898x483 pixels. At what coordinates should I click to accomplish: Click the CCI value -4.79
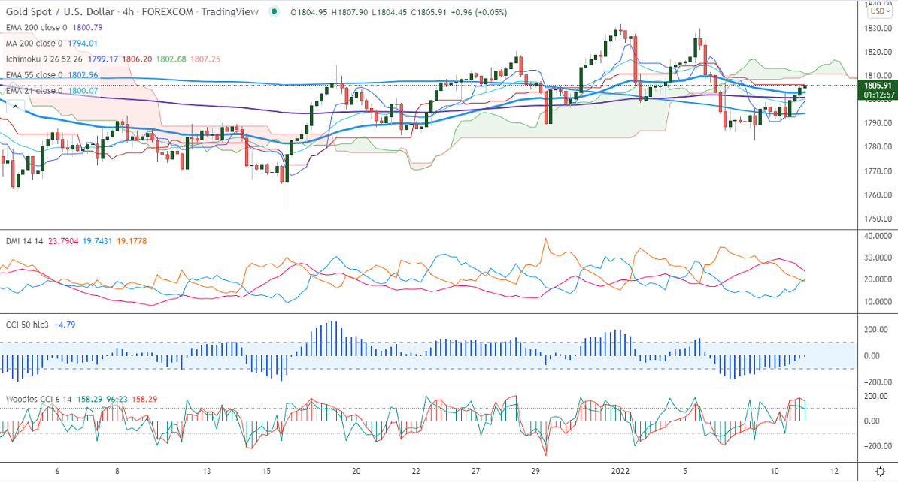point(65,325)
